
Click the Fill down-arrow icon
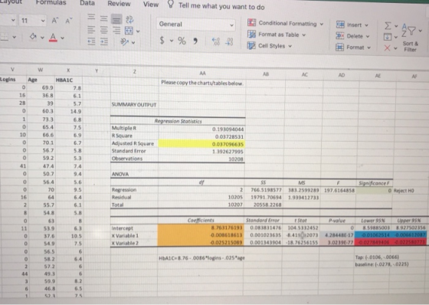[x=388, y=37]
